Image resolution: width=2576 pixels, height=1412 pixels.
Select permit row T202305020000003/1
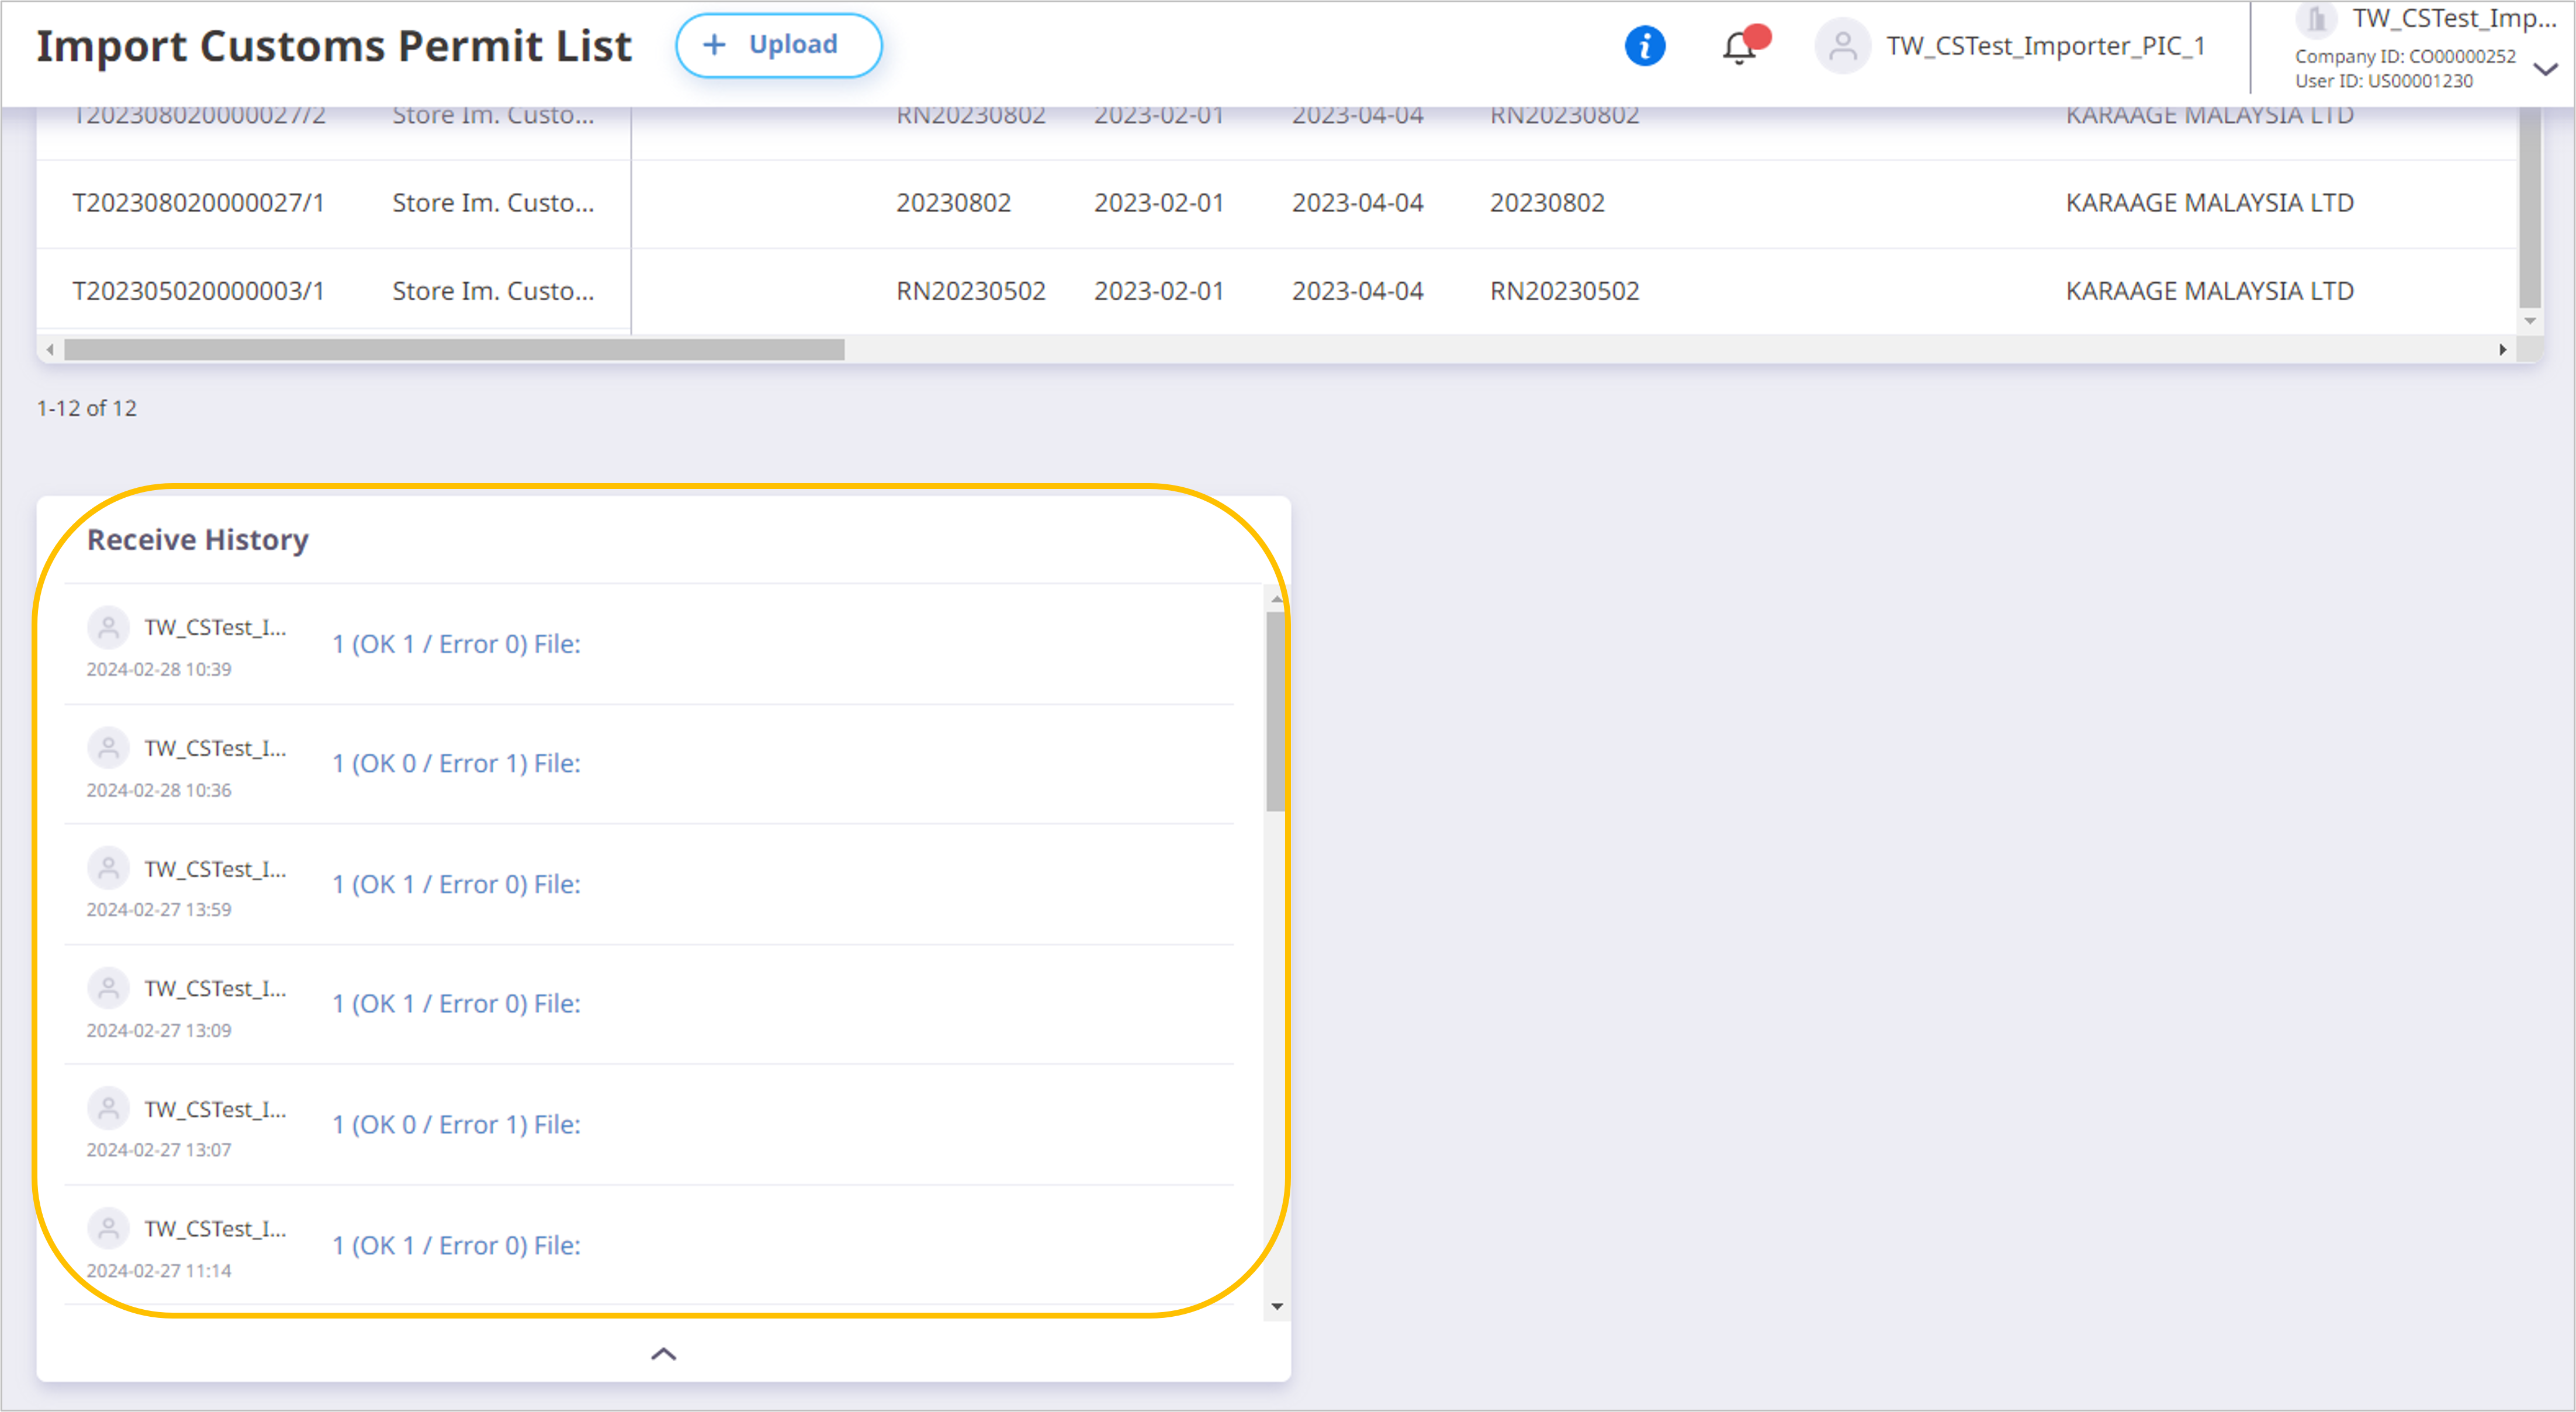click(x=1276, y=291)
